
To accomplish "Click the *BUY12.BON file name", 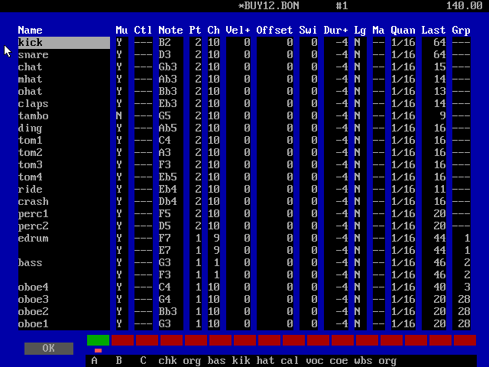I will (x=268, y=5).
